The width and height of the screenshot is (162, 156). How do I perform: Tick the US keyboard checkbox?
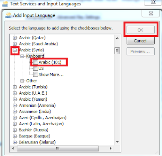coord(36,68)
